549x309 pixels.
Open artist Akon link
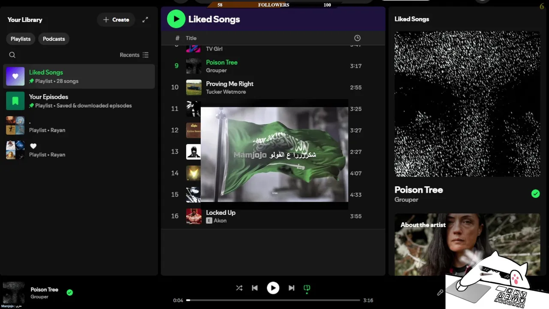tap(220, 221)
